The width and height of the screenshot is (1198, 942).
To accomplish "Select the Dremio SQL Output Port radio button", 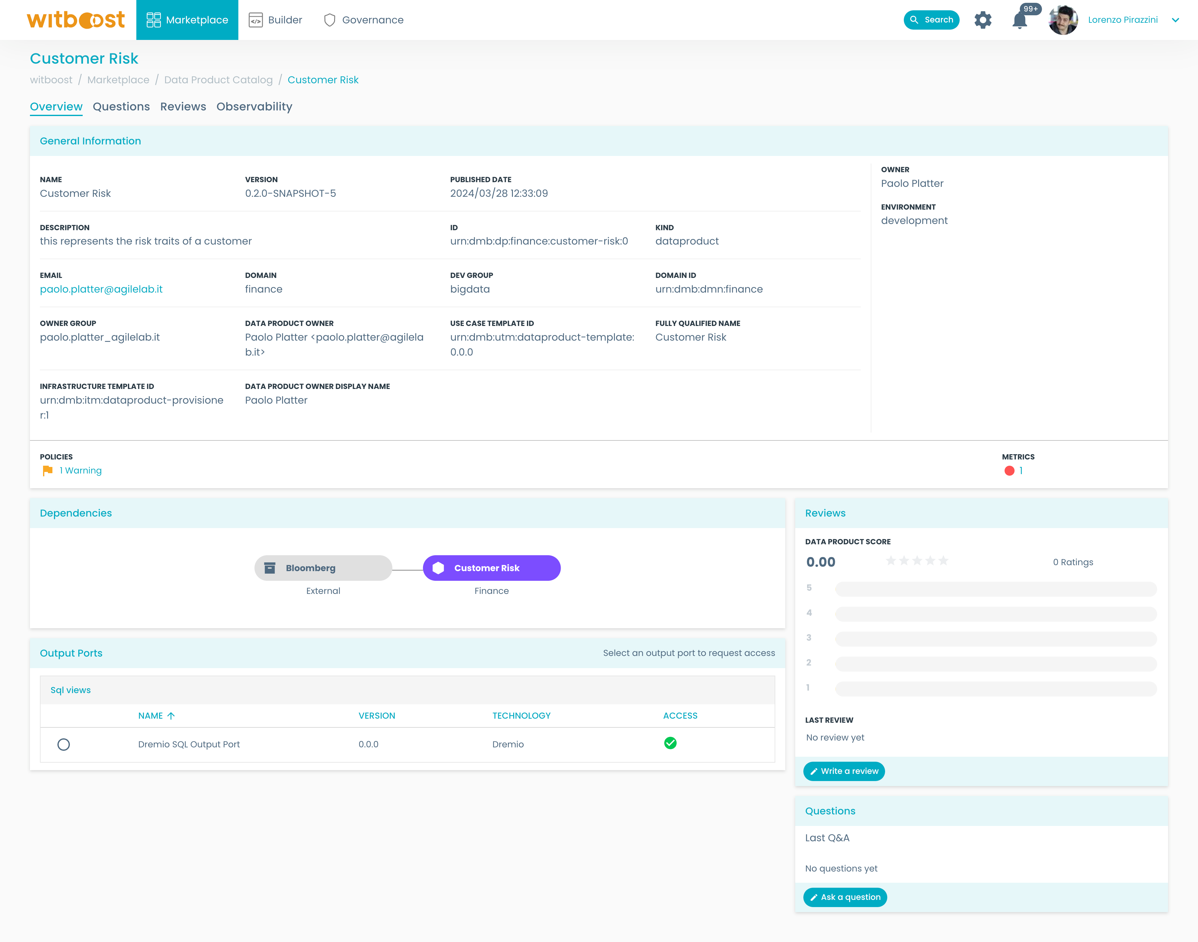I will click(x=63, y=745).
